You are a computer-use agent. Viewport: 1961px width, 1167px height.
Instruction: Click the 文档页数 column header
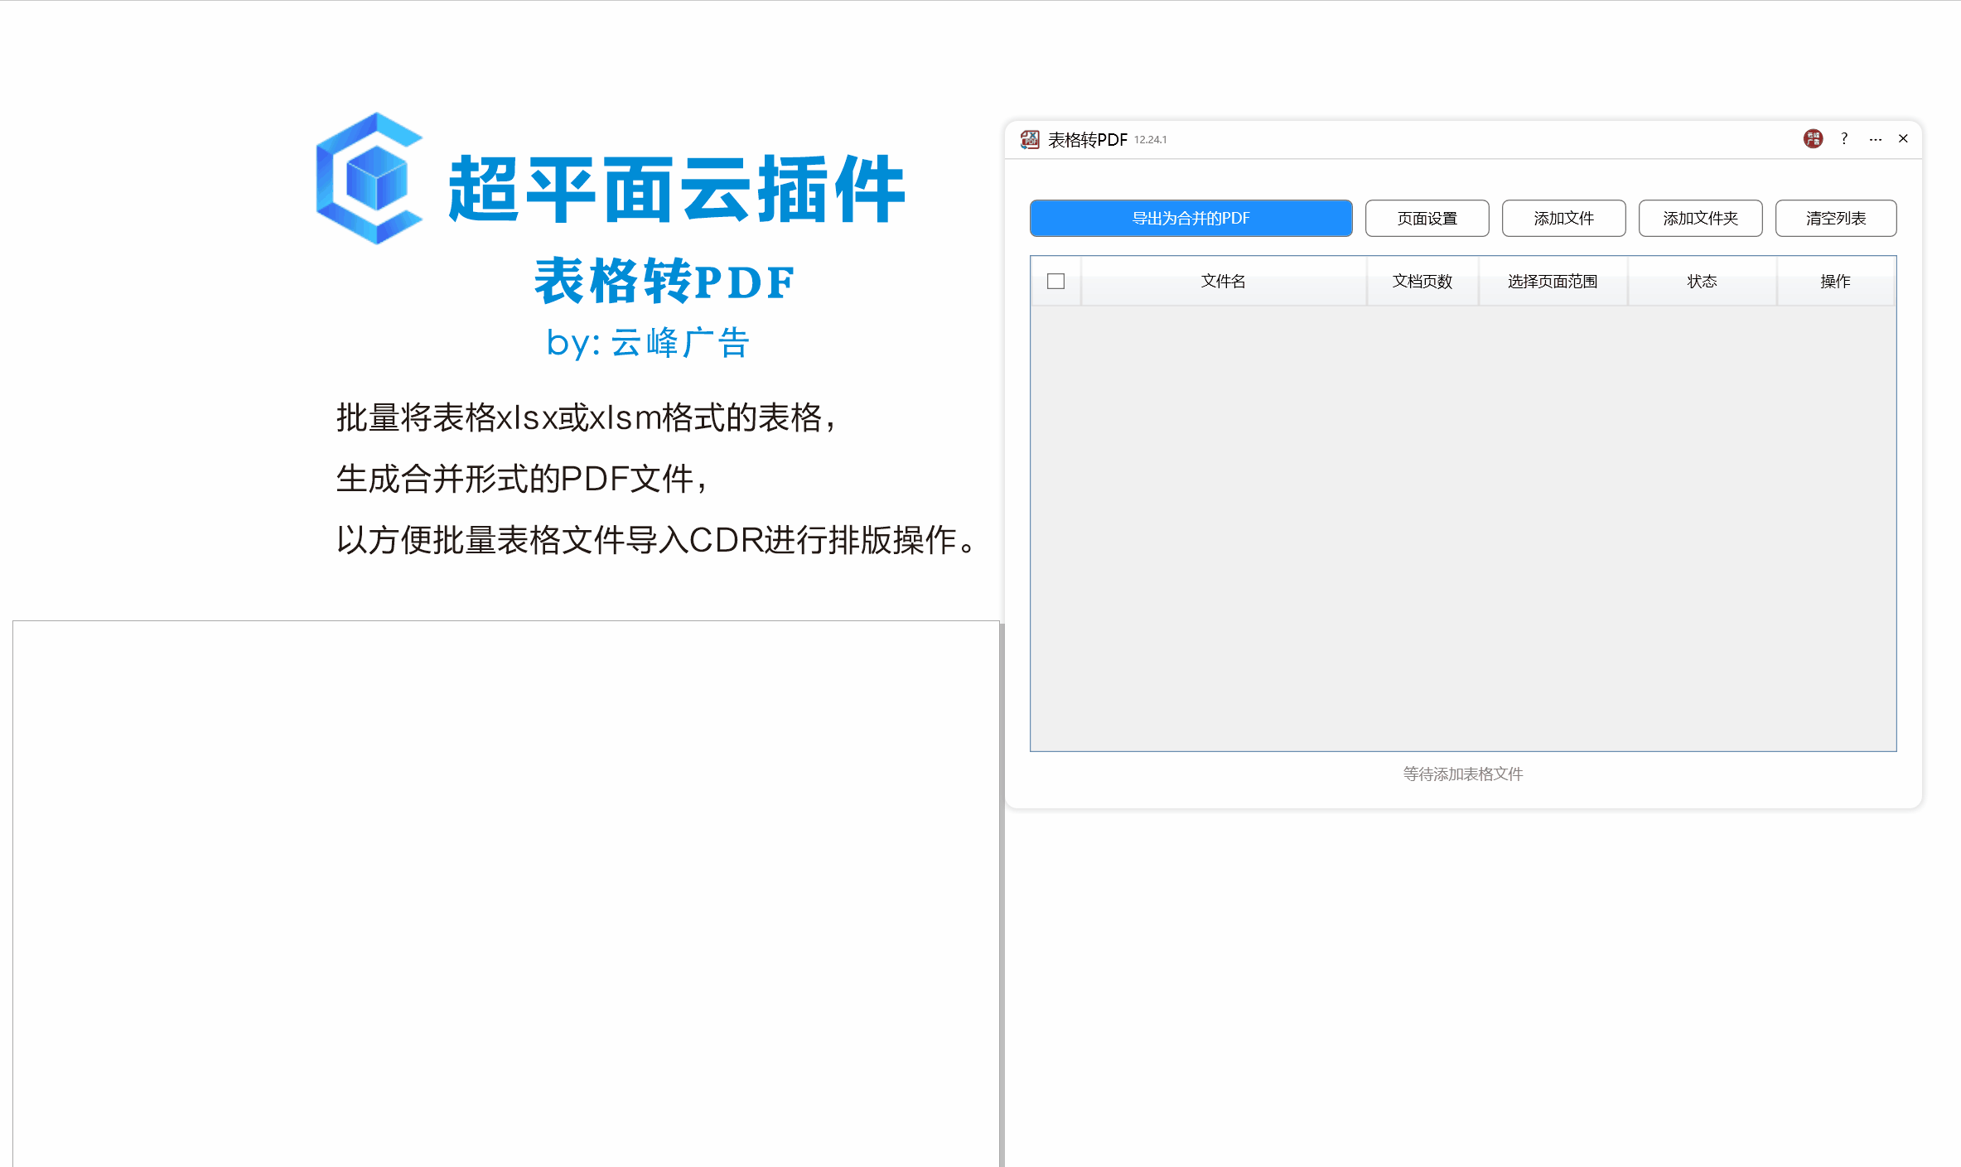1422,282
